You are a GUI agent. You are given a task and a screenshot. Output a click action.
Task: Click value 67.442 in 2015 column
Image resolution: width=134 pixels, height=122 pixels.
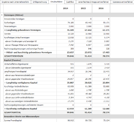pos(88,30)
